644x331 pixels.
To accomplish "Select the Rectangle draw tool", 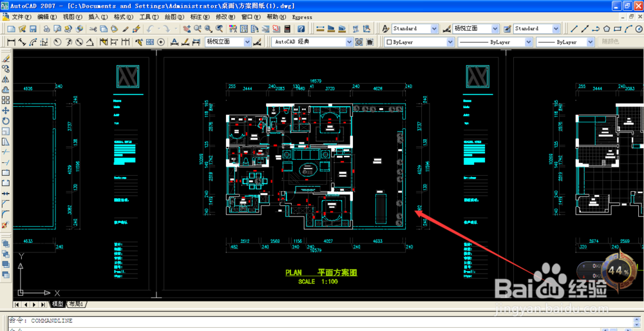I will (618, 29).
